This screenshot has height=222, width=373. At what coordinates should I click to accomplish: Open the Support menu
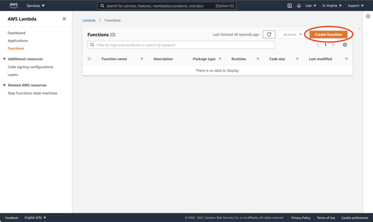[x=356, y=6]
